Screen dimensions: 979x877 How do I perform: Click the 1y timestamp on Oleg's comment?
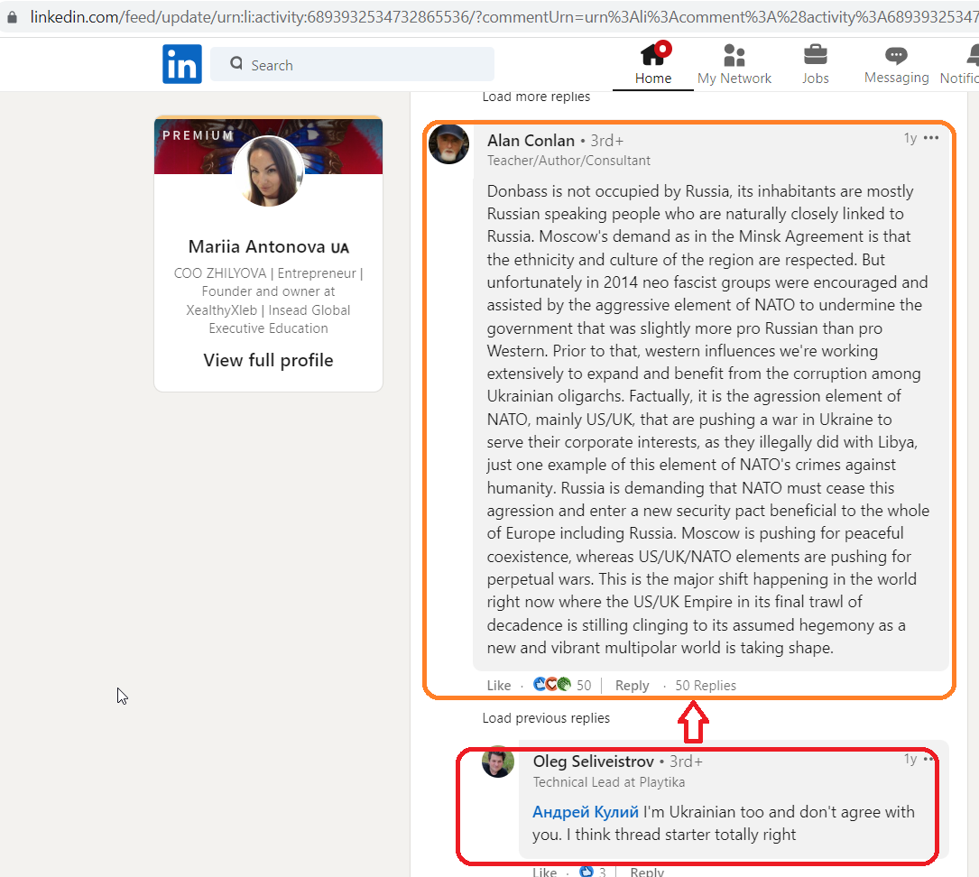pos(910,759)
